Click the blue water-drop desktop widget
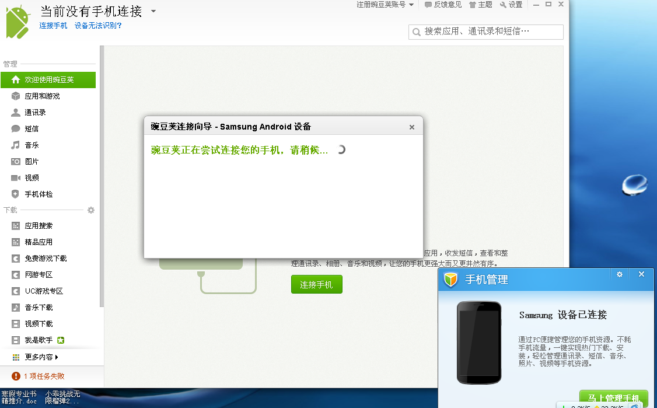The image size is (657, 408). tap(634, 185)
